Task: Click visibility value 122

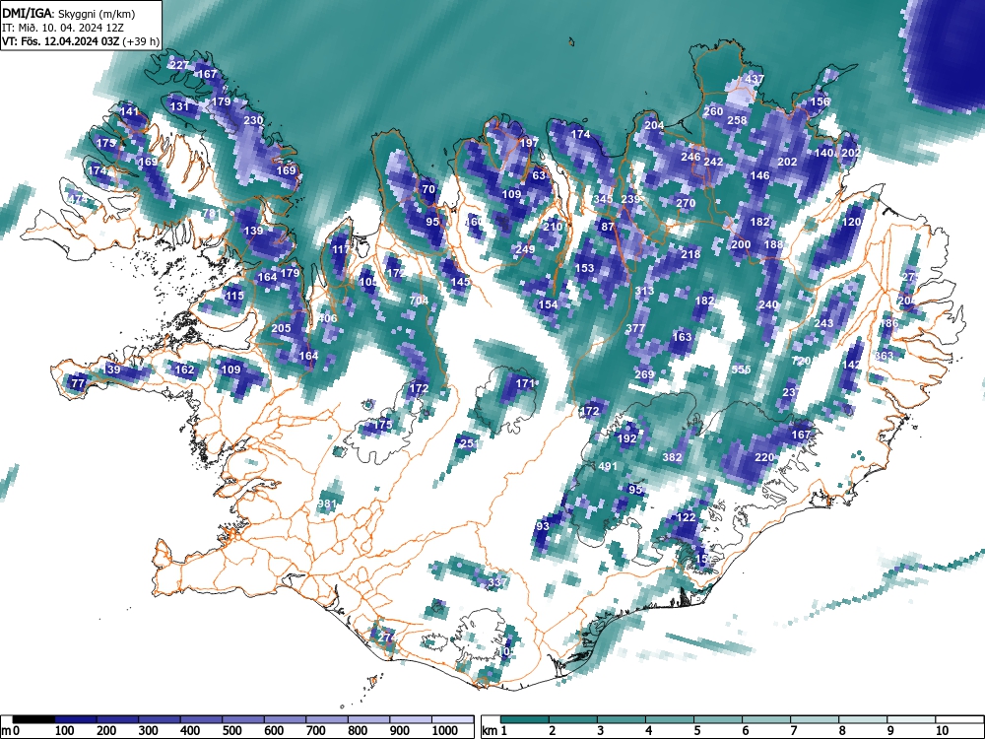Action: pyautogui.click(x=686, y=517)
